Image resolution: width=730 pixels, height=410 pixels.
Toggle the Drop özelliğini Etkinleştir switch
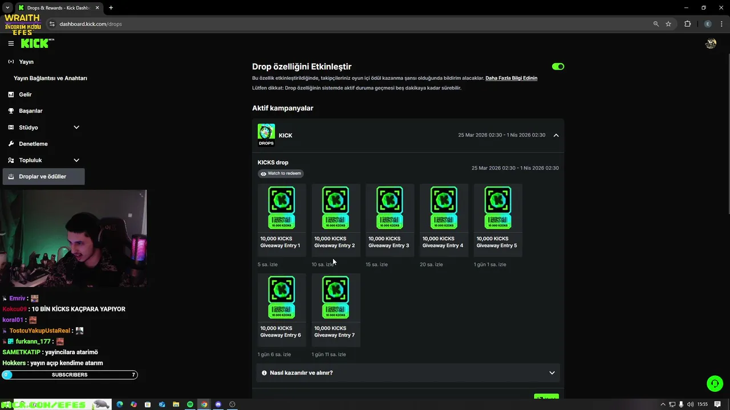point(558,67)
